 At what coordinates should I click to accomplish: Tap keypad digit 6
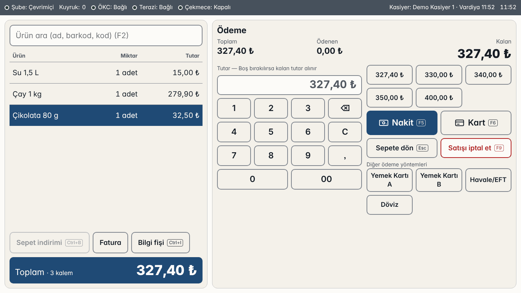pos(308,132)
